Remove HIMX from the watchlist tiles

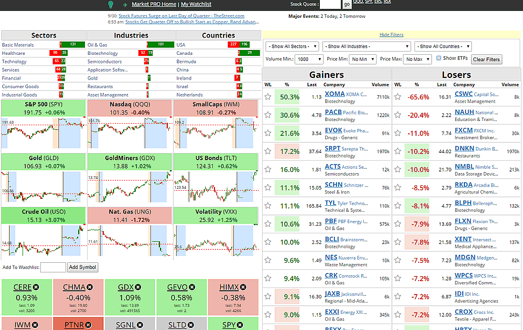(x=243, y=287)
